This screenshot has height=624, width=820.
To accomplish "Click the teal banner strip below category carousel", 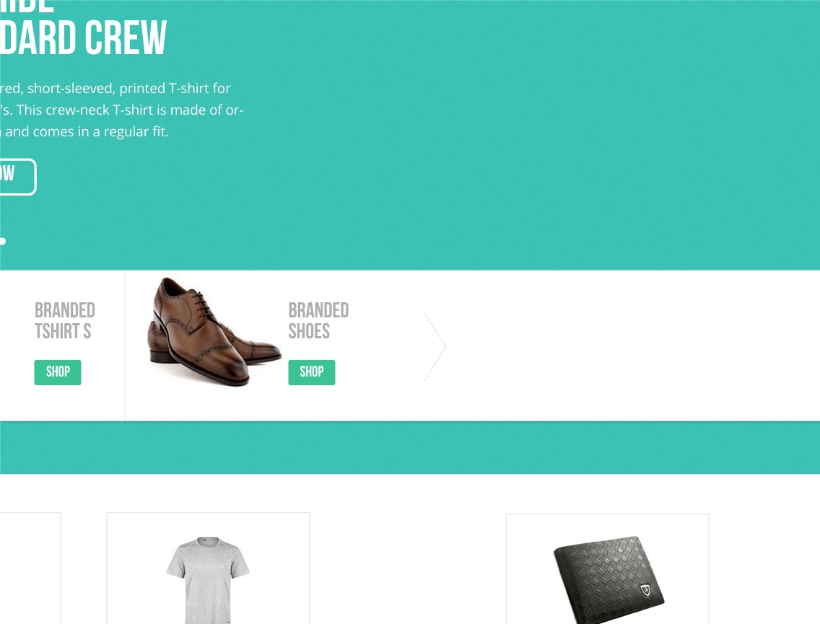I will (x=410, y=447).
